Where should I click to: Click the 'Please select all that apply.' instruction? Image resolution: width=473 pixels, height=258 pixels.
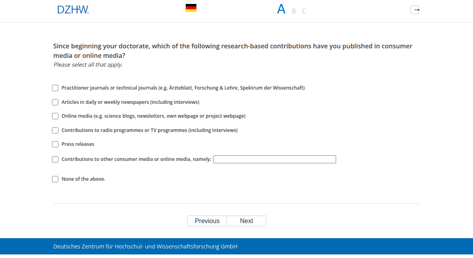click(x=88, y=65)
